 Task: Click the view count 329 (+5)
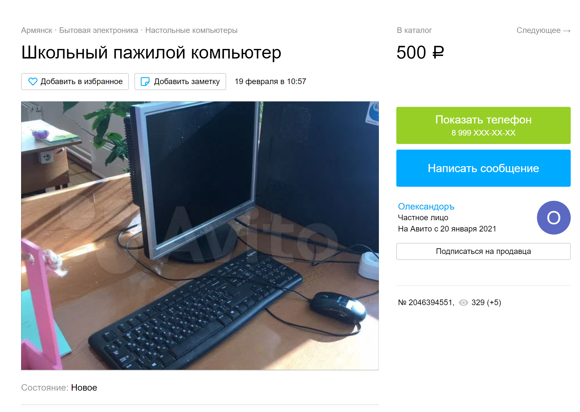tap(486, 303)
